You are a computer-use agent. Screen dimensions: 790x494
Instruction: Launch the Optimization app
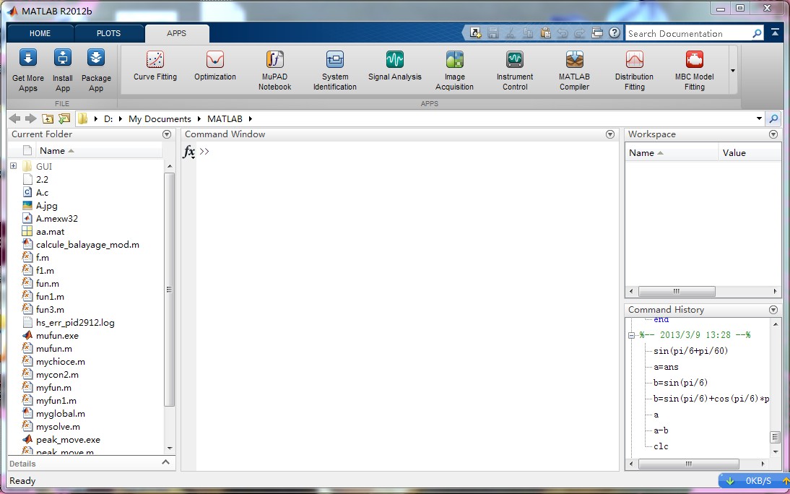pos(215,66)
